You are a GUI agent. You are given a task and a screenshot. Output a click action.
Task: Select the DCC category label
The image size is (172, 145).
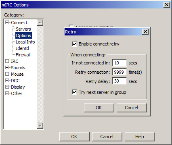15,81
